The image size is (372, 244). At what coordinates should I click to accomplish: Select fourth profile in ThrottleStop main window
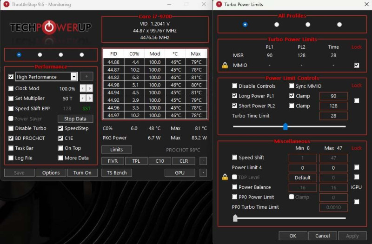pyautogui.click(x=82, y=55)
